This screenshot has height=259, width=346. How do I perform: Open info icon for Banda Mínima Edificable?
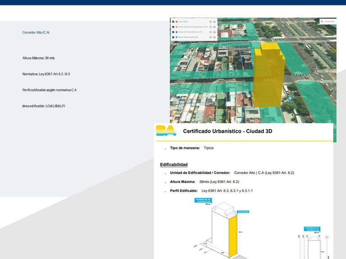tap(210, 37)
